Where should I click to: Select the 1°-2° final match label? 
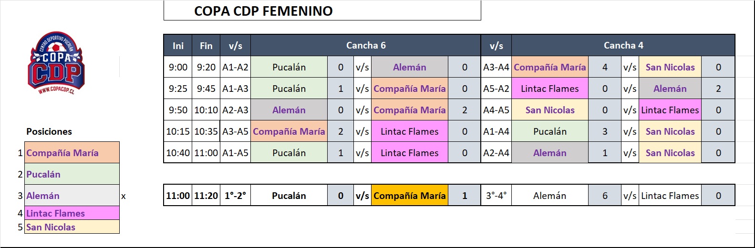235,196
